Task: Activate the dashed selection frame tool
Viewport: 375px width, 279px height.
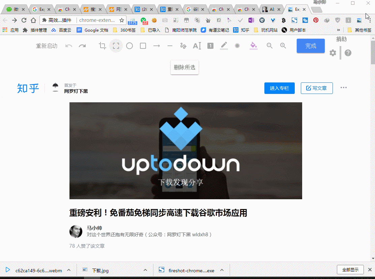Action: click(x=116, y=46)
